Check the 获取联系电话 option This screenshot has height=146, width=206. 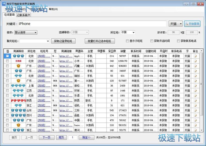(179, 41)
